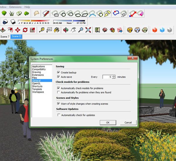This screenshot has height=161, width=176.
Task: Select the Orbit tool
Action: tap(66, 30)
